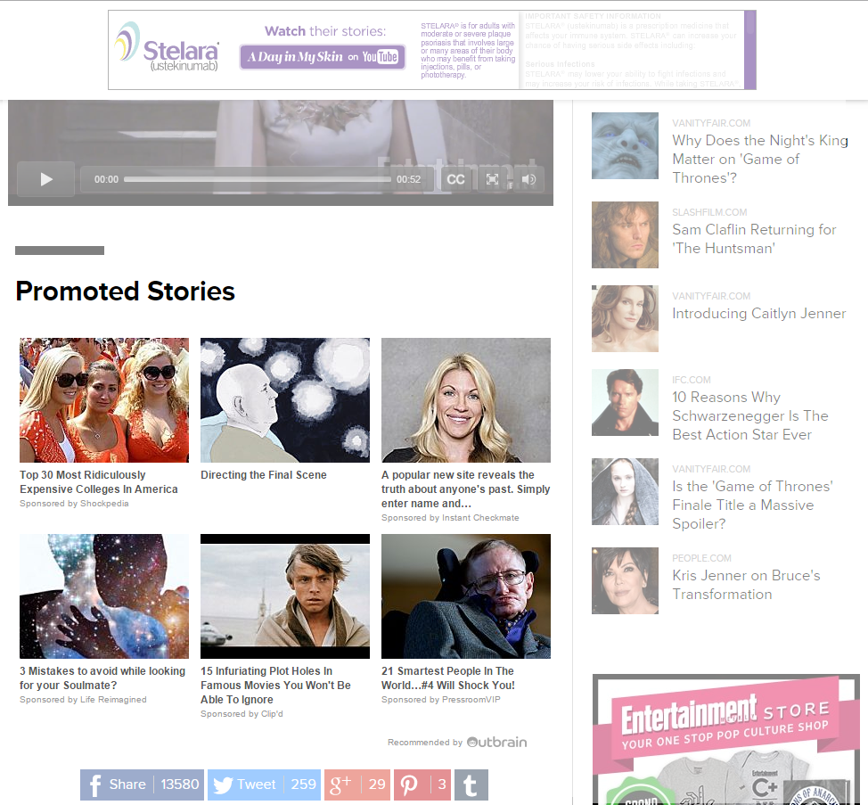This screenshot has width=868, height=805.
Task: Click the Night's King article thumbnail
Action: pyautogui.click(x=625, y=145)
